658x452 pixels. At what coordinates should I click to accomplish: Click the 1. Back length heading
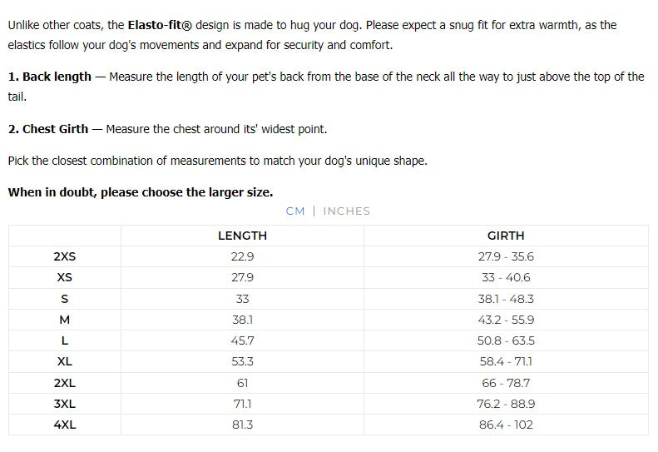(50, 77)
